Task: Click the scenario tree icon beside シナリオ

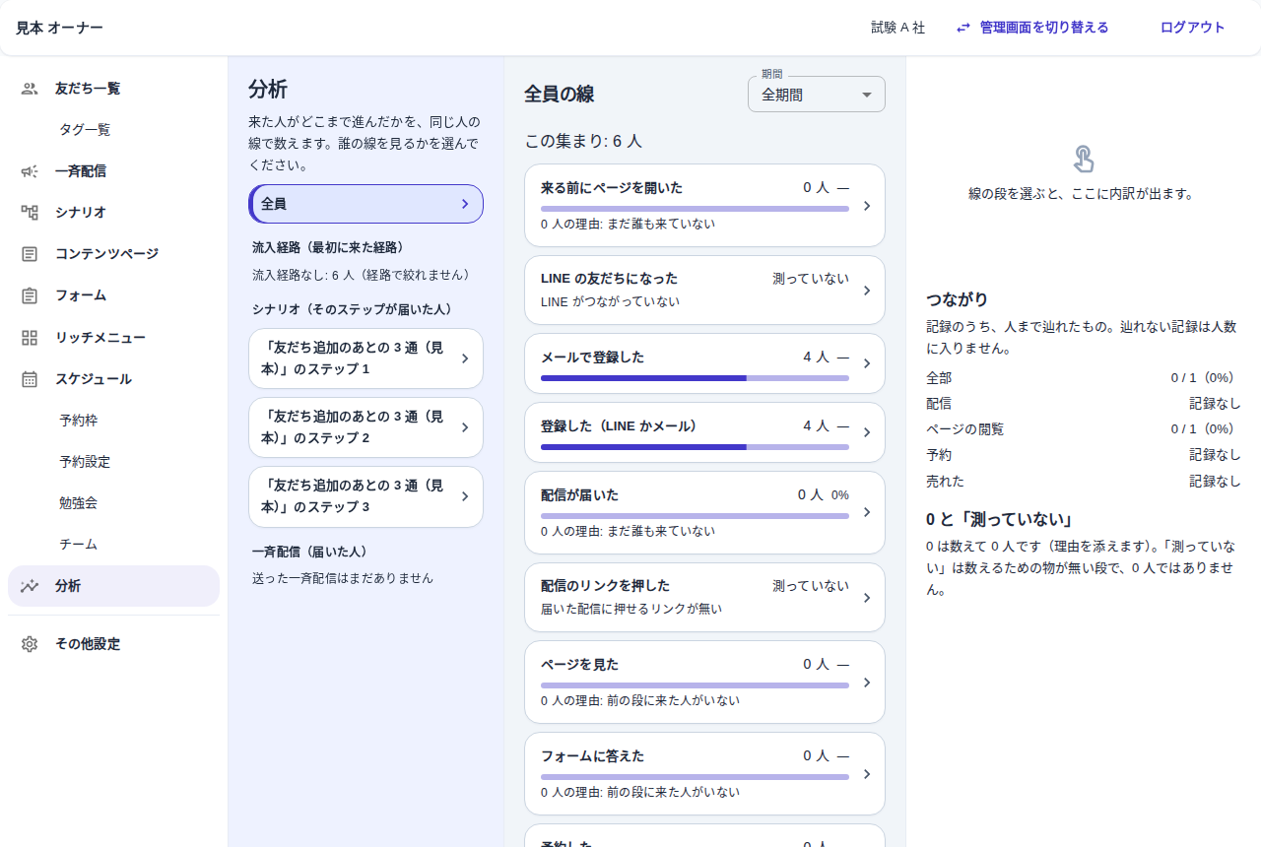Action: point(30,213)
